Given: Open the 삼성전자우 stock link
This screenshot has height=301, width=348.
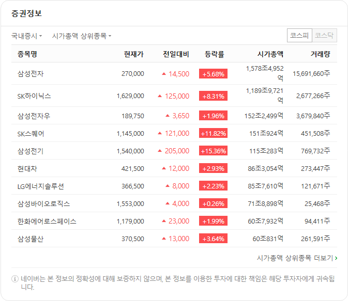Looking at the screenshot, I should pos(34,116).
